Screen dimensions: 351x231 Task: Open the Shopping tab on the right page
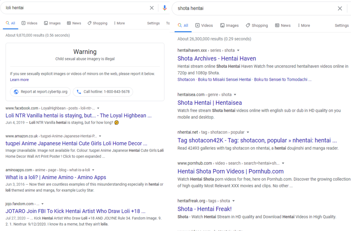pyautogui.click(x=257, y=25)
